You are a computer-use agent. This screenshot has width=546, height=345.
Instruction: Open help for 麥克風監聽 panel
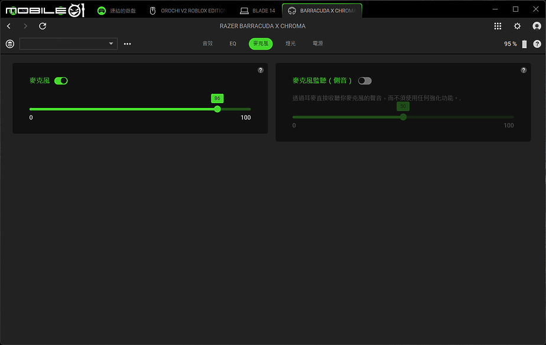click(x=524, y=70)
